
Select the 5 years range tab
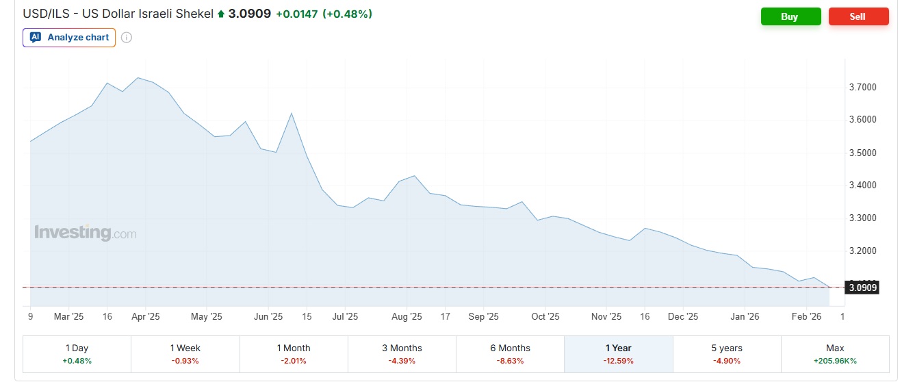[727, 354]
